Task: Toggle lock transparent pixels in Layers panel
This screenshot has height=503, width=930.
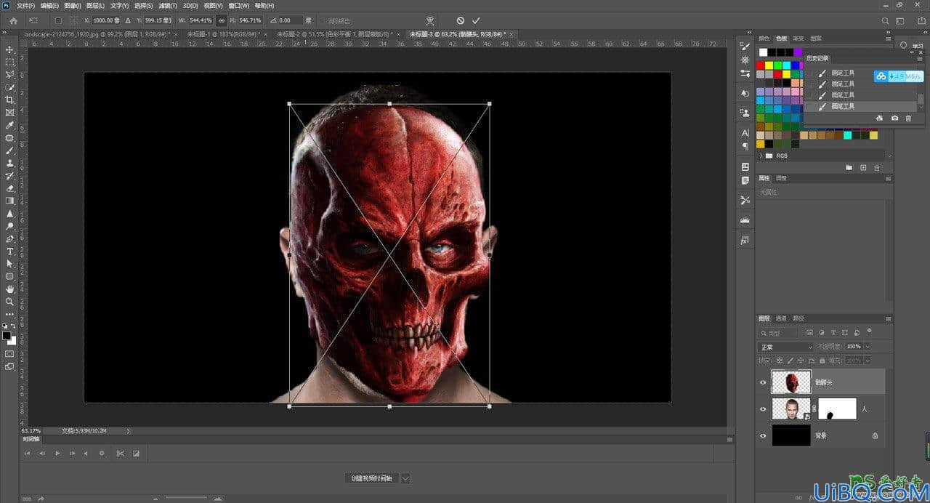Action: pos(780,361)
